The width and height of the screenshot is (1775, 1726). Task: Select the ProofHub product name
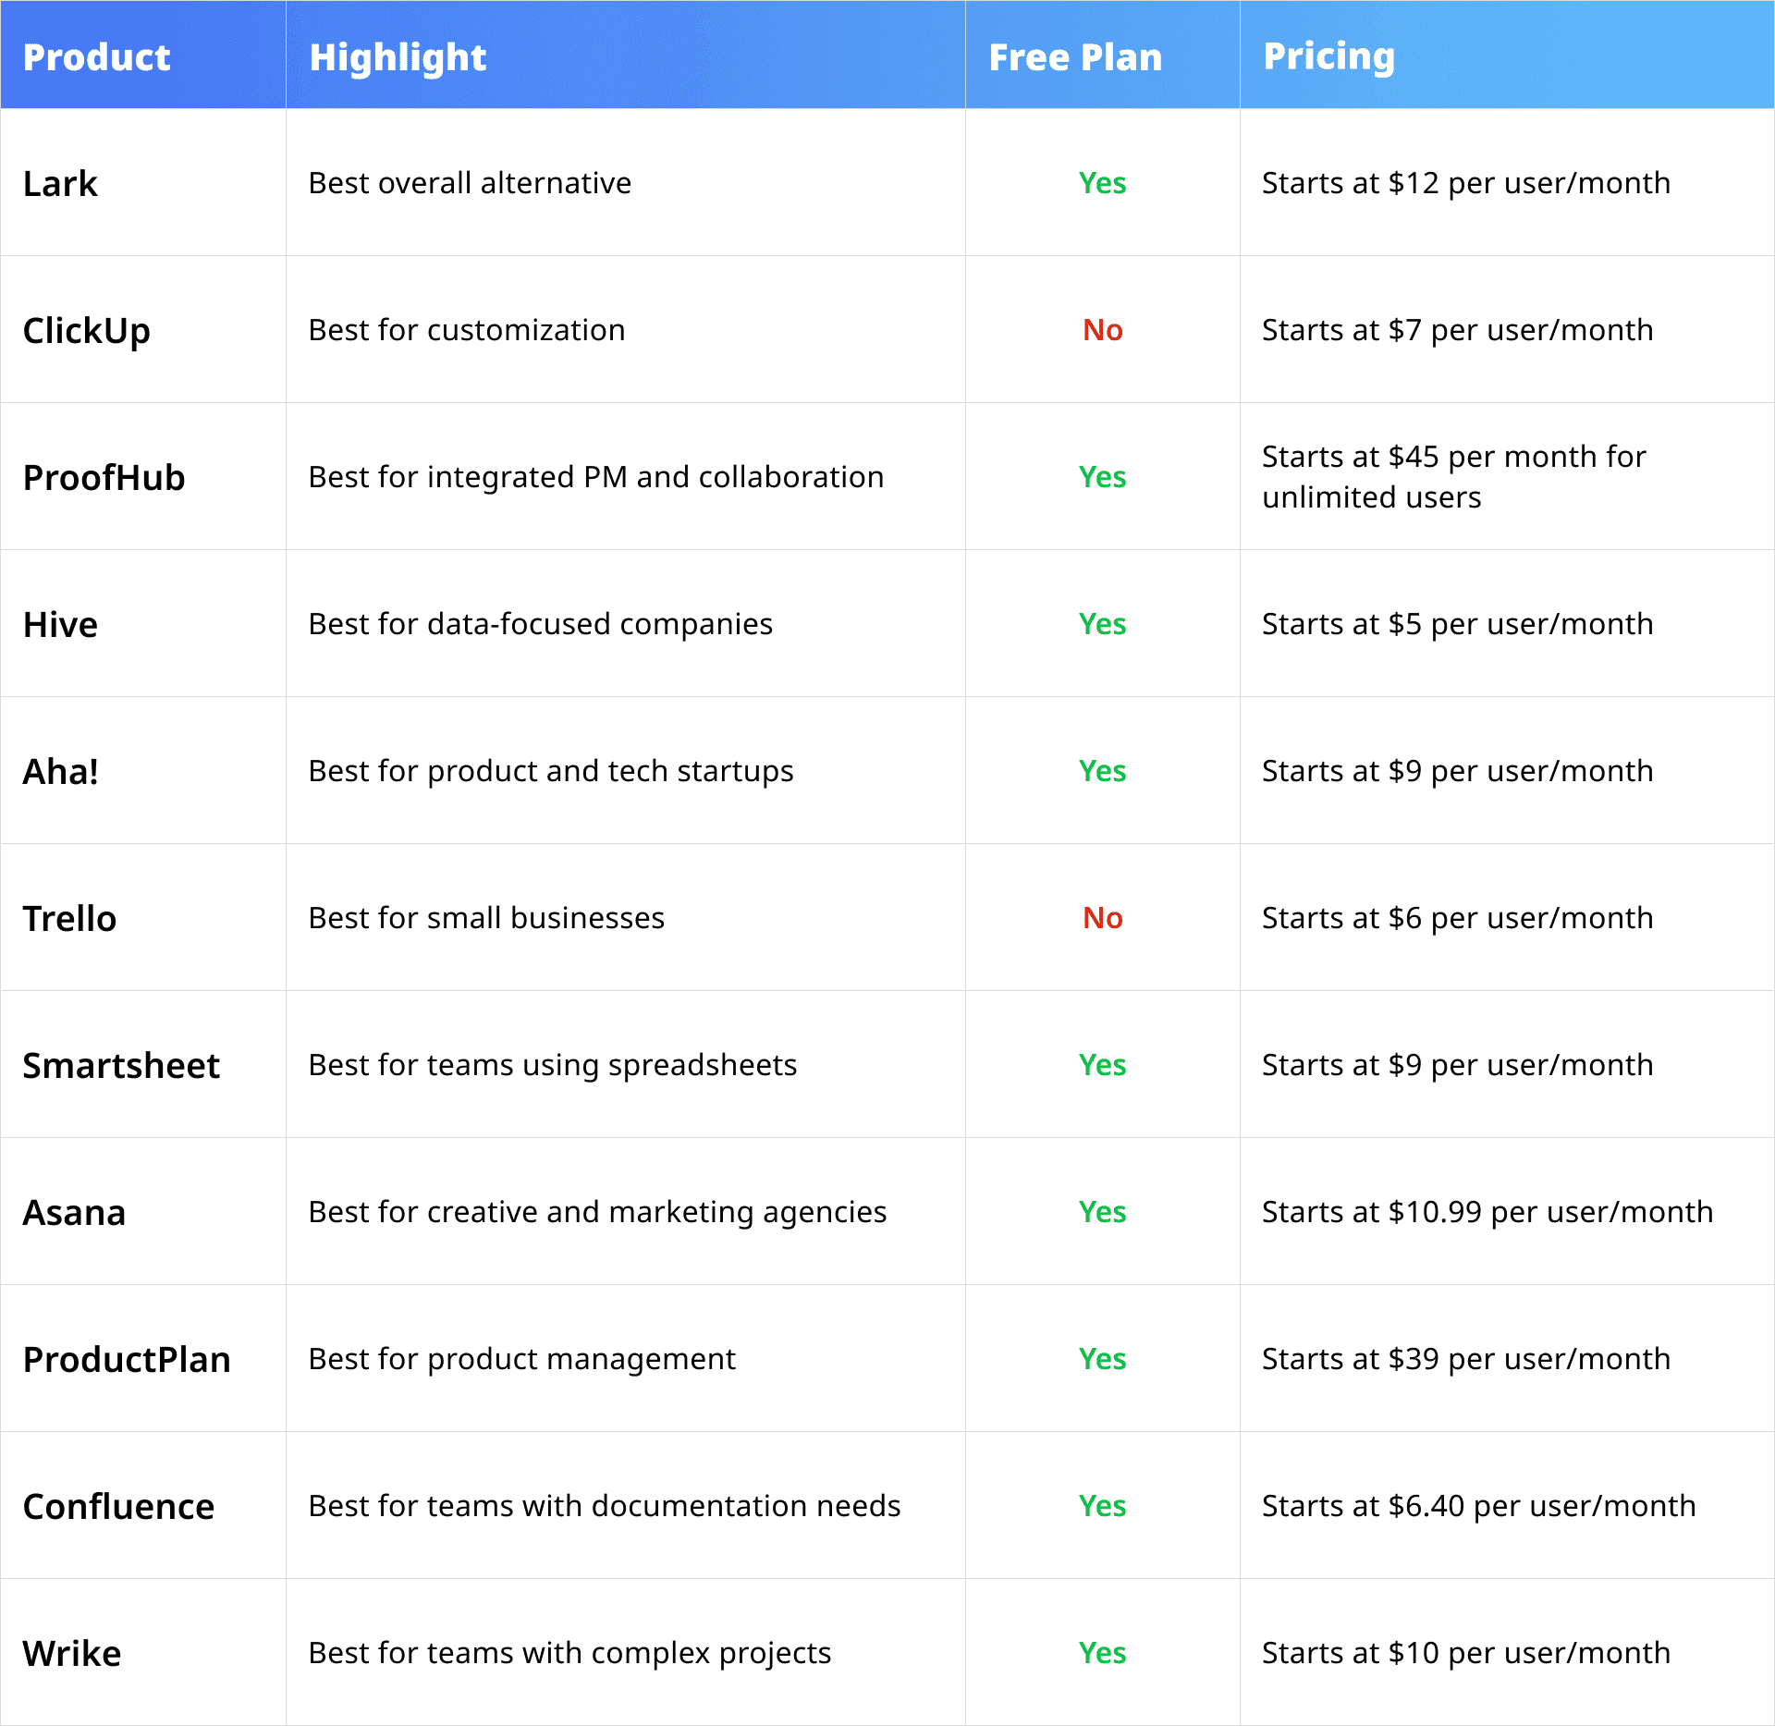tap(104, 477)
